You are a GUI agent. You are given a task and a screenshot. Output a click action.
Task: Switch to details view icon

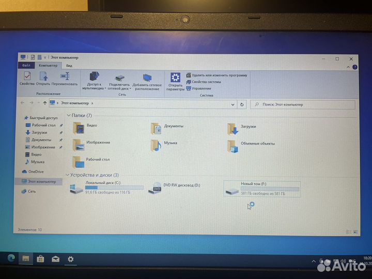[x=349, y=232]
